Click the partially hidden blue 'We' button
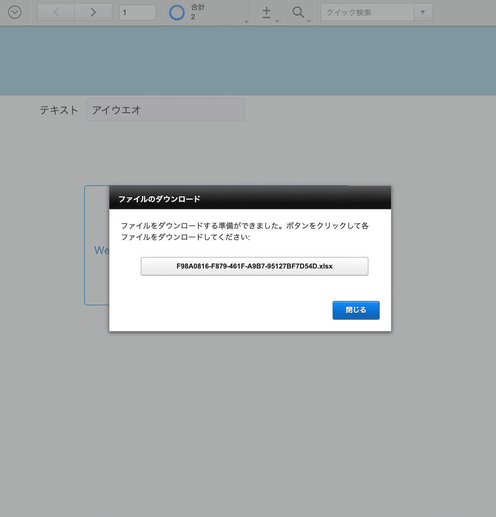 coord(100,250)
